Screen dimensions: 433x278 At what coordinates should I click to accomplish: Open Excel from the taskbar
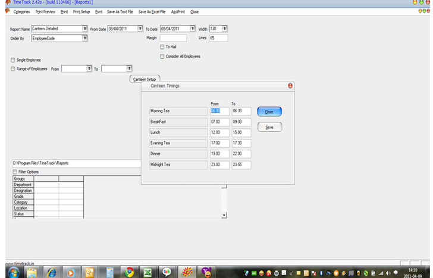tap(147, 272)
